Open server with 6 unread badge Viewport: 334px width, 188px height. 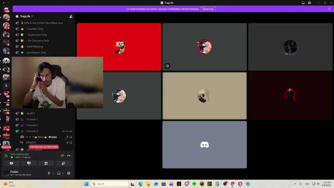click(x=6, y=26)
